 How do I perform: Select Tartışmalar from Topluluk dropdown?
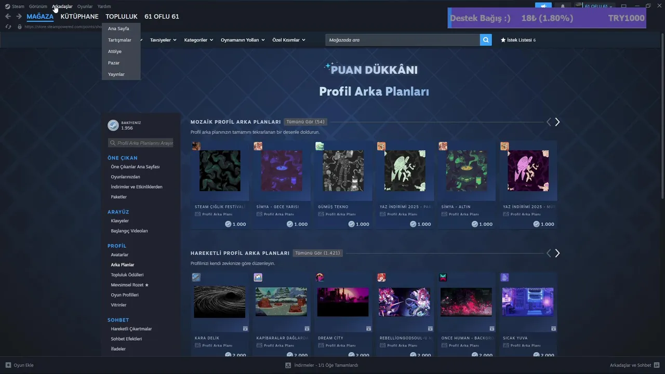121,40
